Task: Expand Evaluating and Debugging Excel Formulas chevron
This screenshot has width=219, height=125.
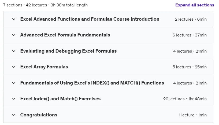Action: 14,51
